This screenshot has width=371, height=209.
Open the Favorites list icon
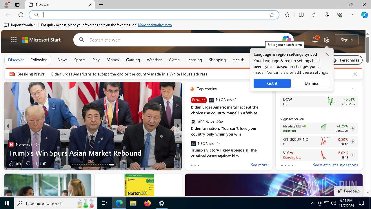[x=314, y=15]
